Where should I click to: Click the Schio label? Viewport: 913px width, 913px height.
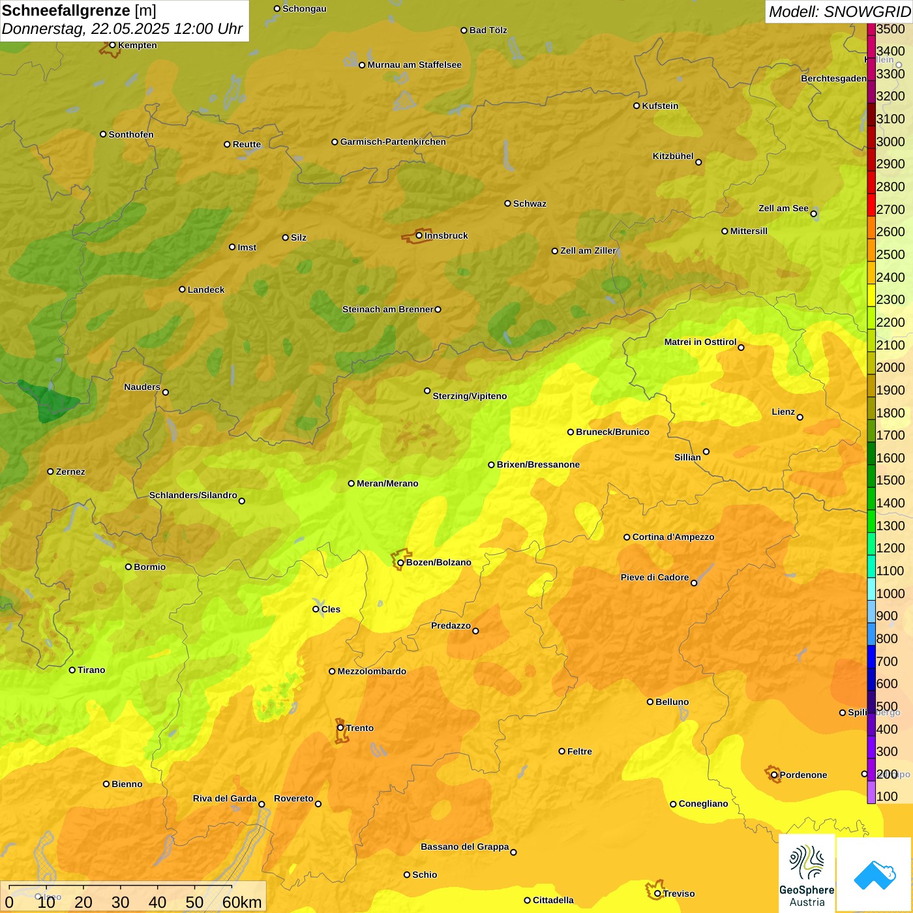point(425,875)
